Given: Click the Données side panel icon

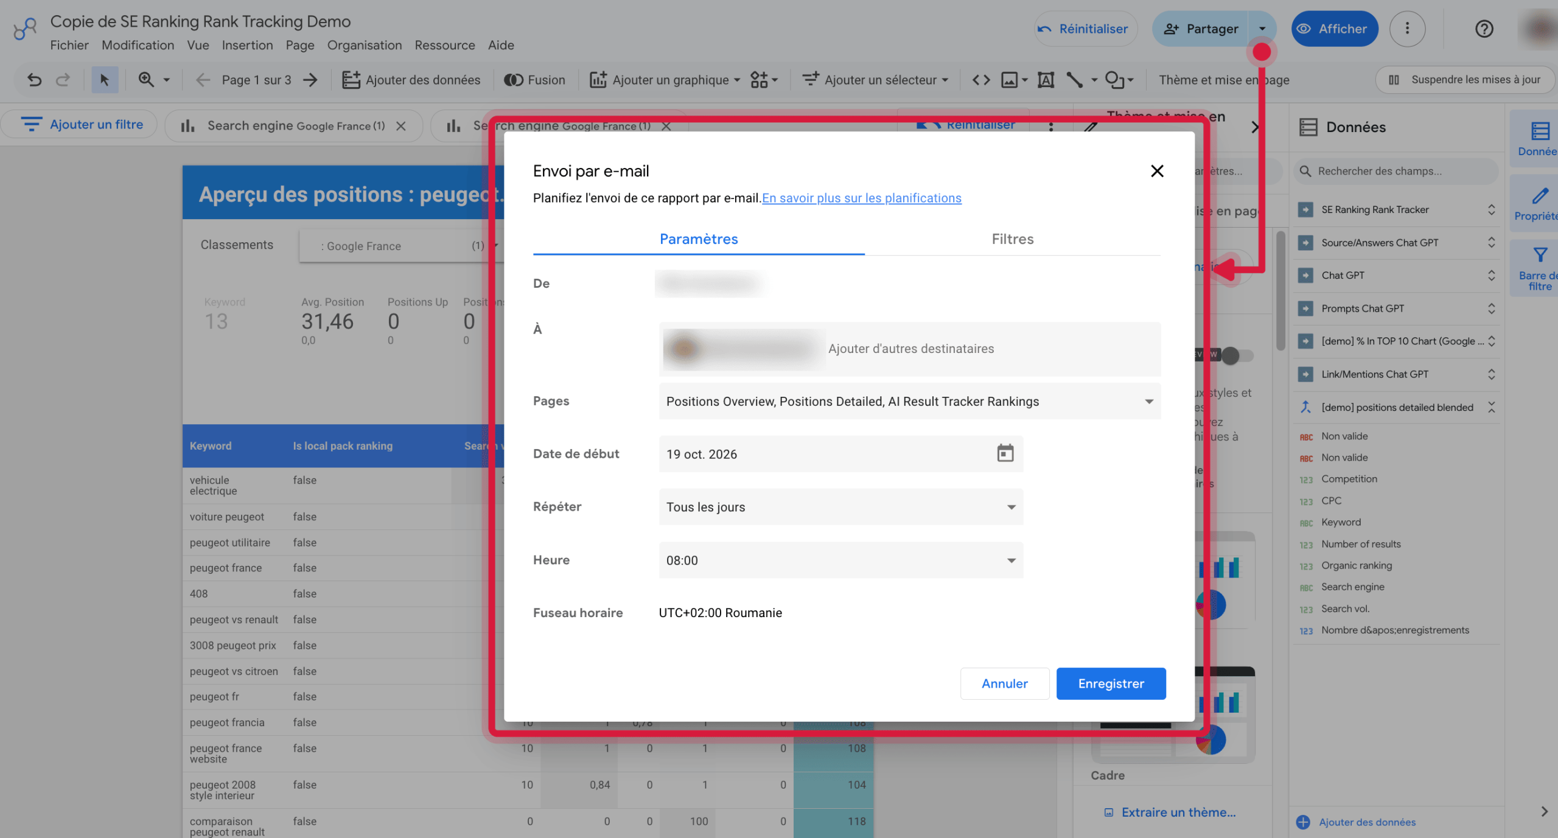Looking at the screenshot, I should tap(1540, 139).
